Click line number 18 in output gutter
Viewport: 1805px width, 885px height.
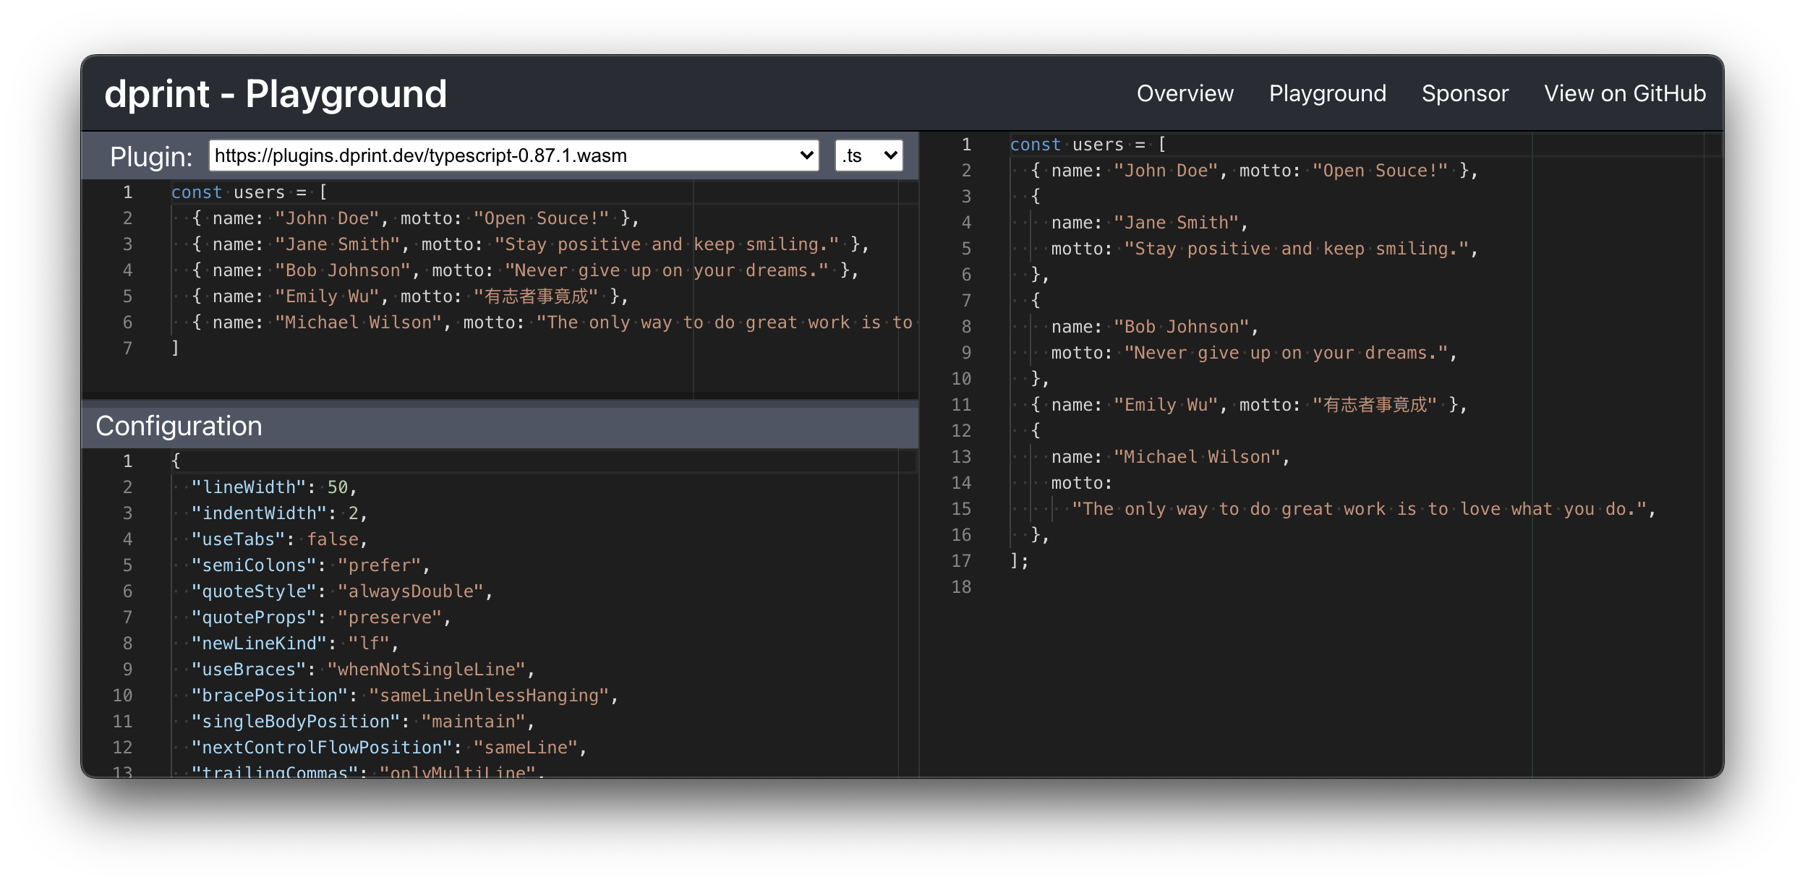961,587
